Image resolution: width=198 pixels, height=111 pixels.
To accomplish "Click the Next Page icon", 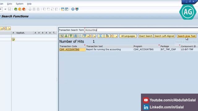I will pos(52,9).
